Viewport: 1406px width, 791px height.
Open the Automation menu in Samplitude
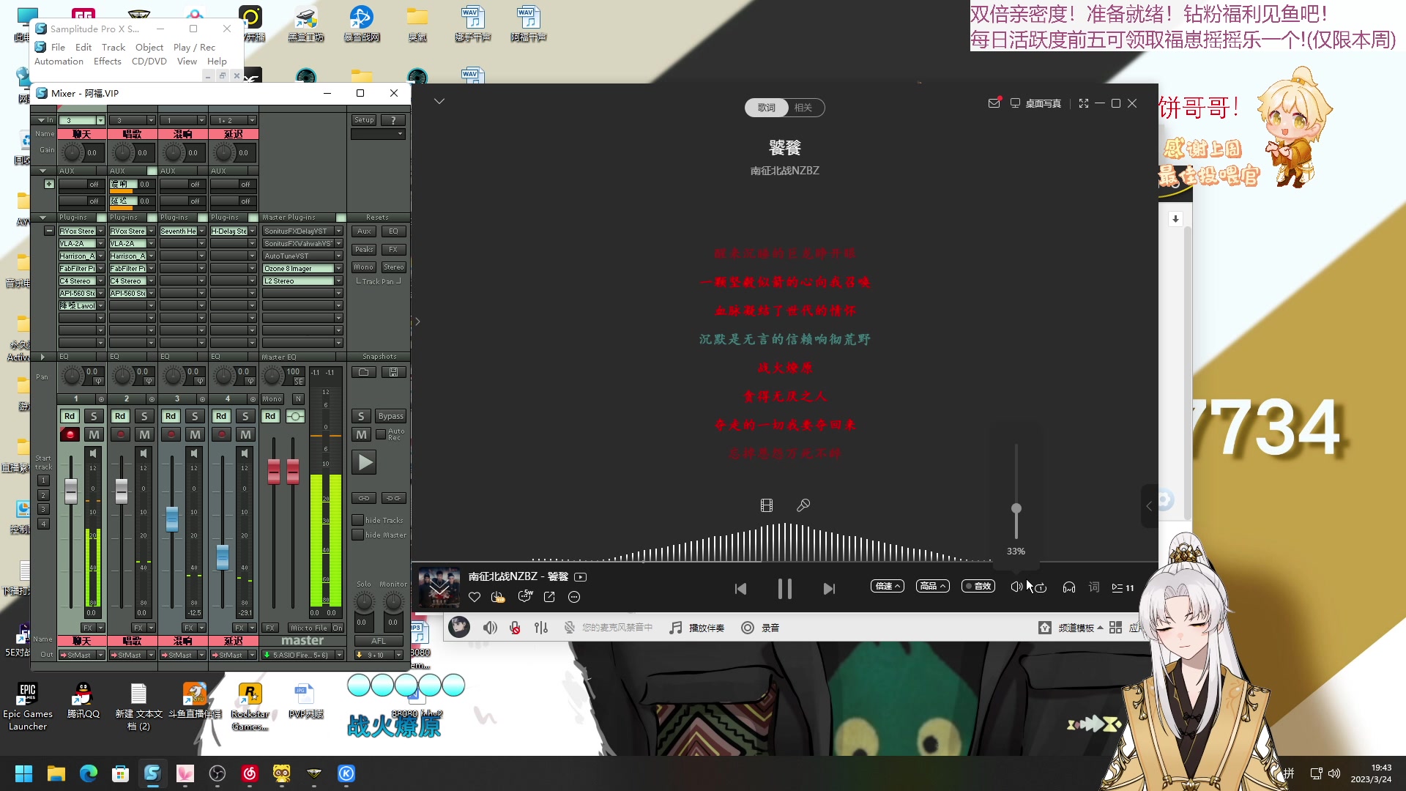tap(59, 62)
